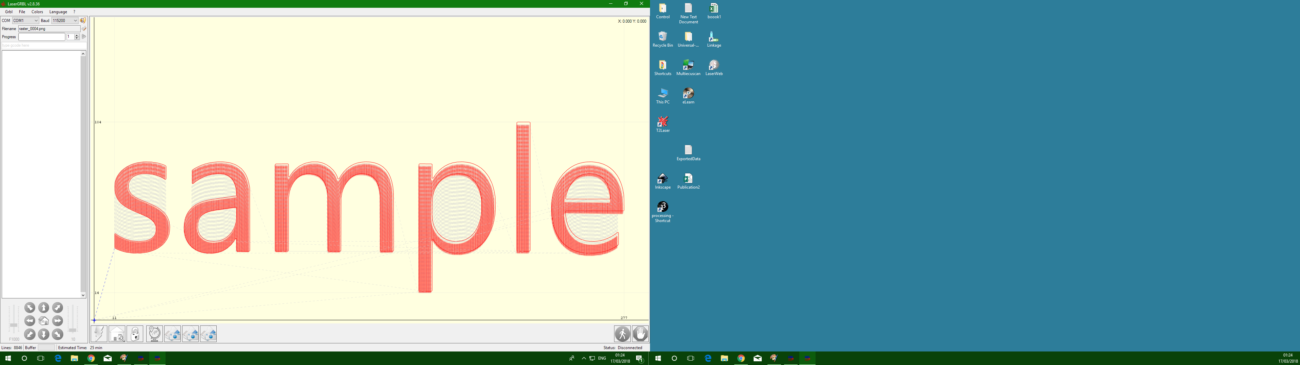Click the open file icon beside Filename
The image size is (1300, 365).
(84, 29)
